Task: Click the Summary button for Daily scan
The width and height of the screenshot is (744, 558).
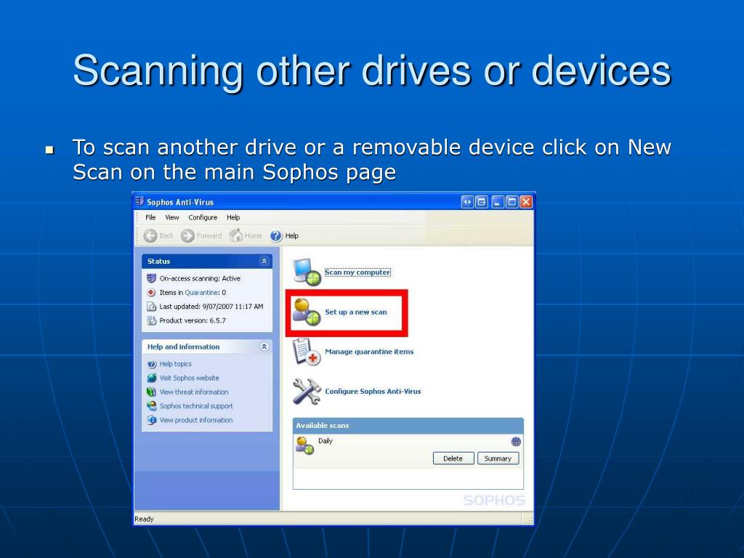Action: pos(498,458)
